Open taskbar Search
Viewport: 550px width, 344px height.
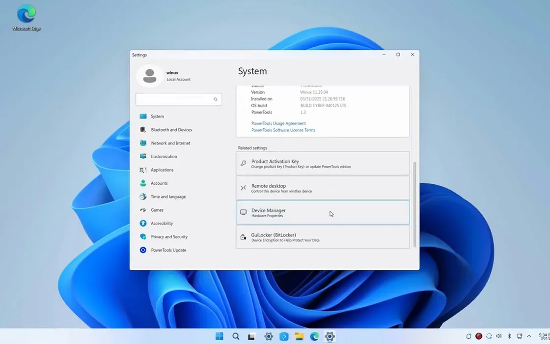pos(236,336)
